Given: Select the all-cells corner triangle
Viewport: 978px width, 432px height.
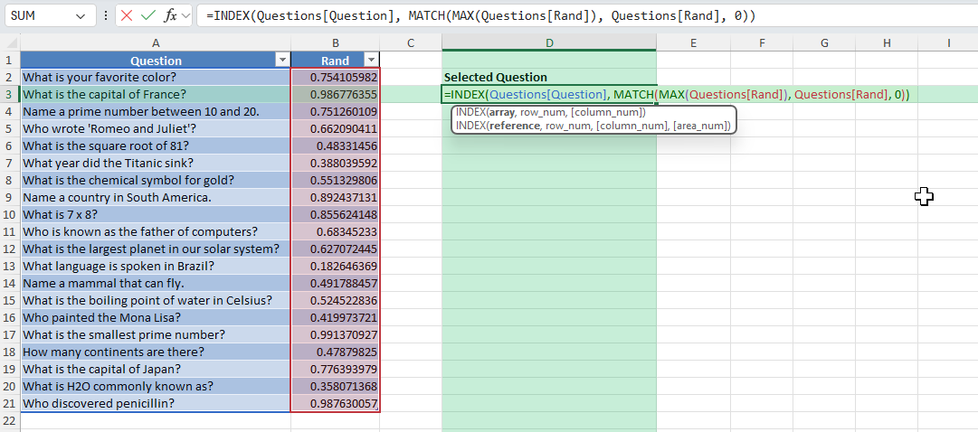Looking at the screenshot, I should coord(10,43).
